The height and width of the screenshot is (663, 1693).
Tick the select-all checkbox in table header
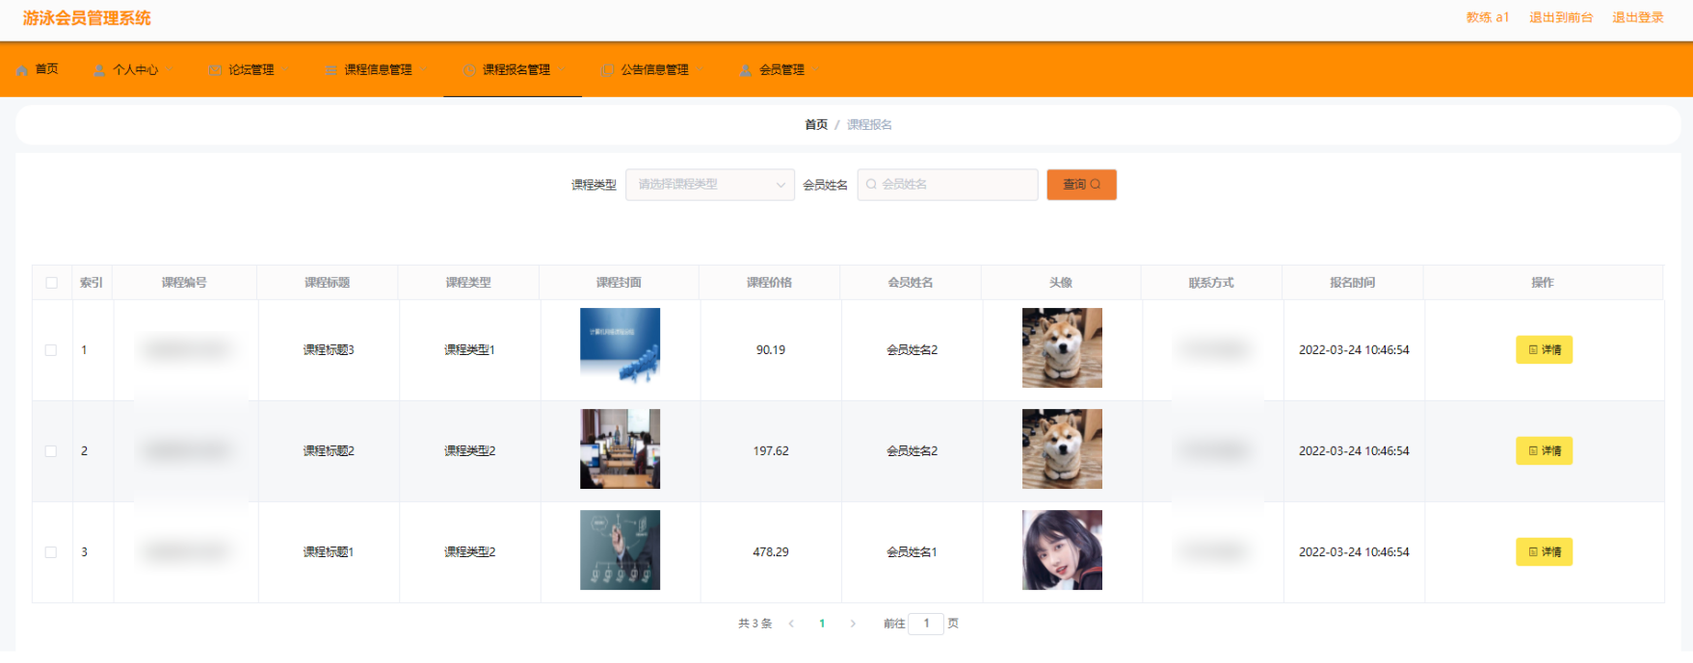click(52, 283)
